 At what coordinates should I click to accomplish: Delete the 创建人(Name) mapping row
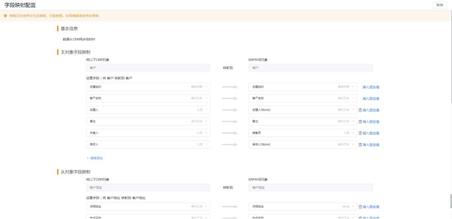pos(360,110)
